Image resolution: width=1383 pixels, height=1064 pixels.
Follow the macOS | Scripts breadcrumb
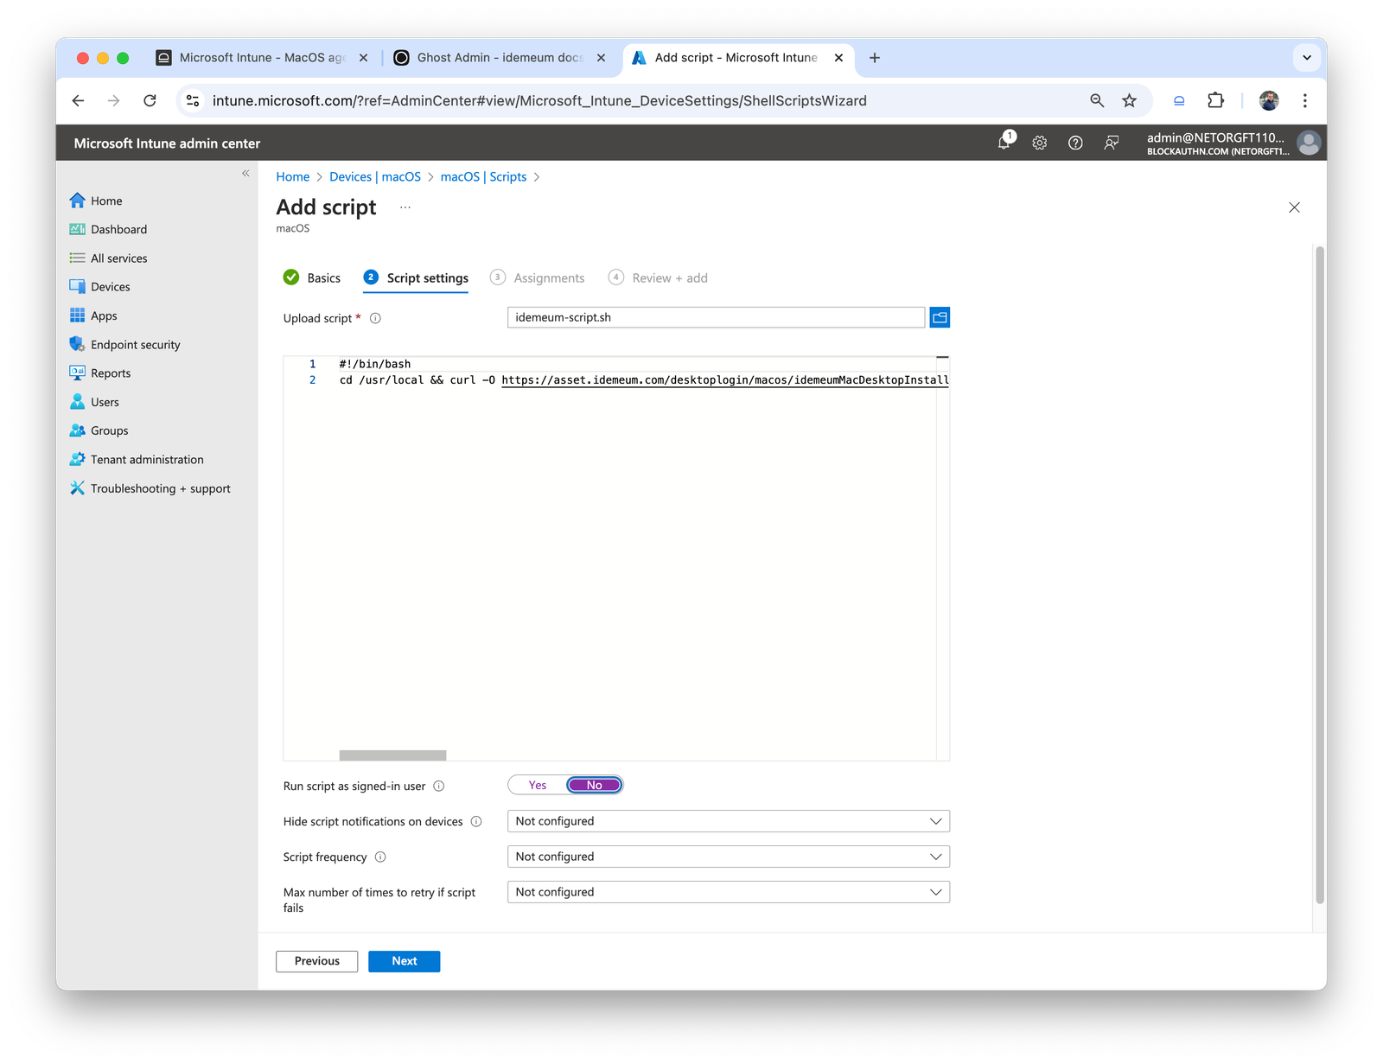(x=483, y=176)
